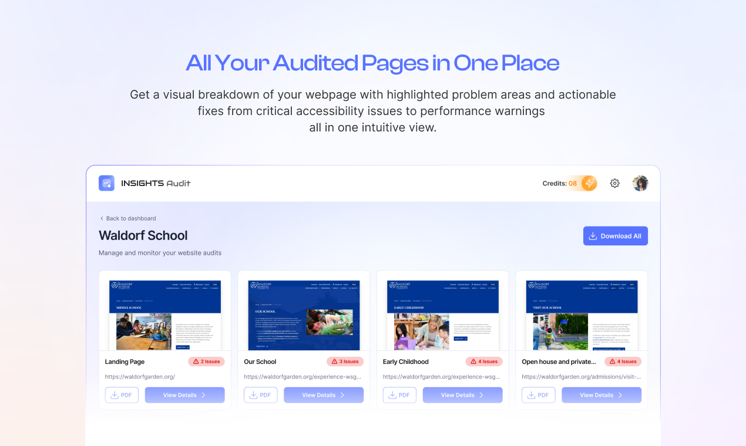
Task: Open settings via the gear icon
Action: [x=614, y=183]
